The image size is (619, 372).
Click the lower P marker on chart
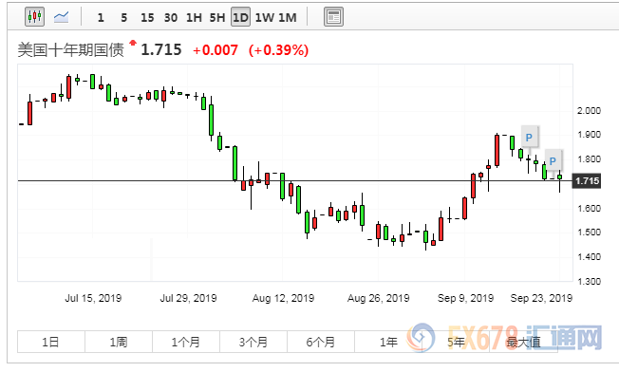[553, 161]
